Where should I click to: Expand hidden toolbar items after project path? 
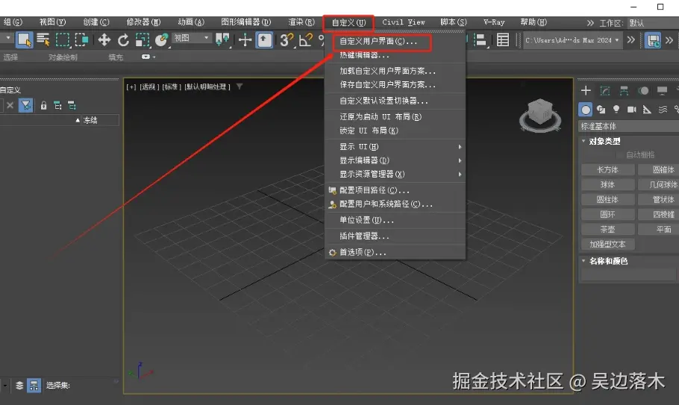pyautogui.click(x=631, y=40)
